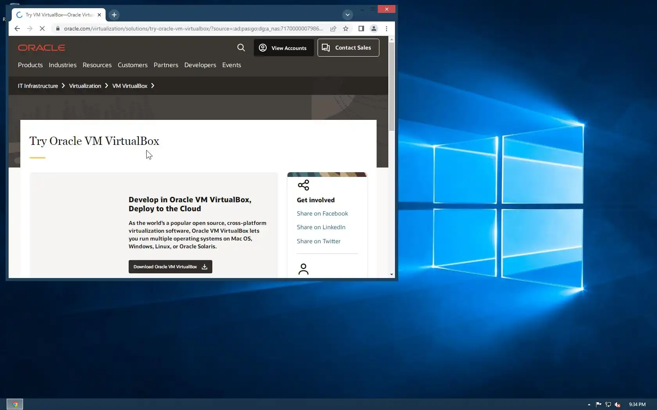Viewport: 657px width, 410px height.
Task: Open the Customers menu
Action: coord(133,65)
